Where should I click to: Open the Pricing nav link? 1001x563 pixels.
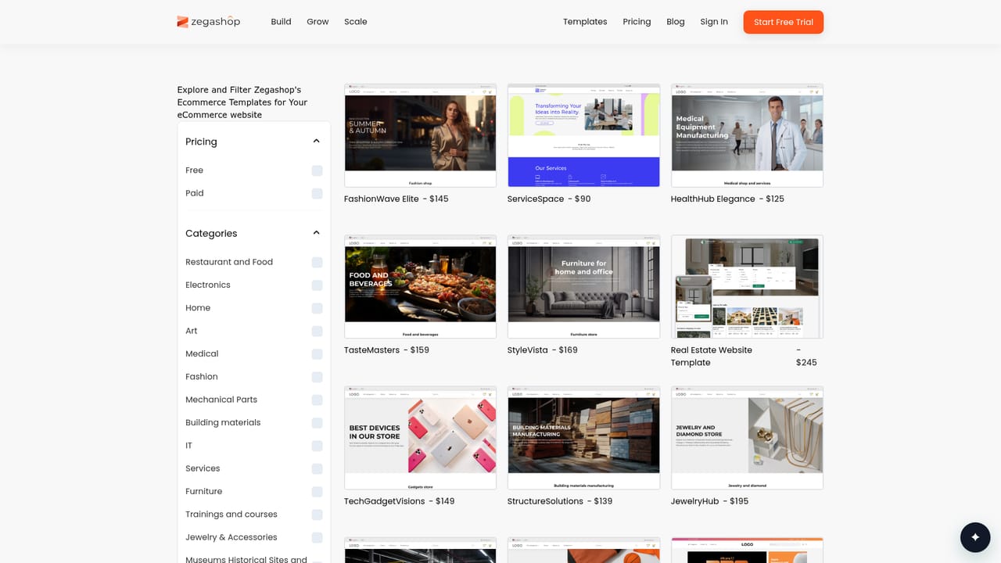point(637,22)
